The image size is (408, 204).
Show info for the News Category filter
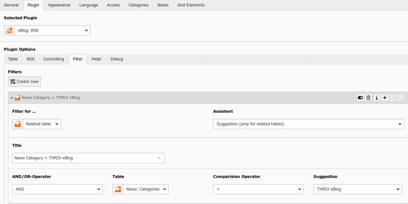[x=376, y=98]
